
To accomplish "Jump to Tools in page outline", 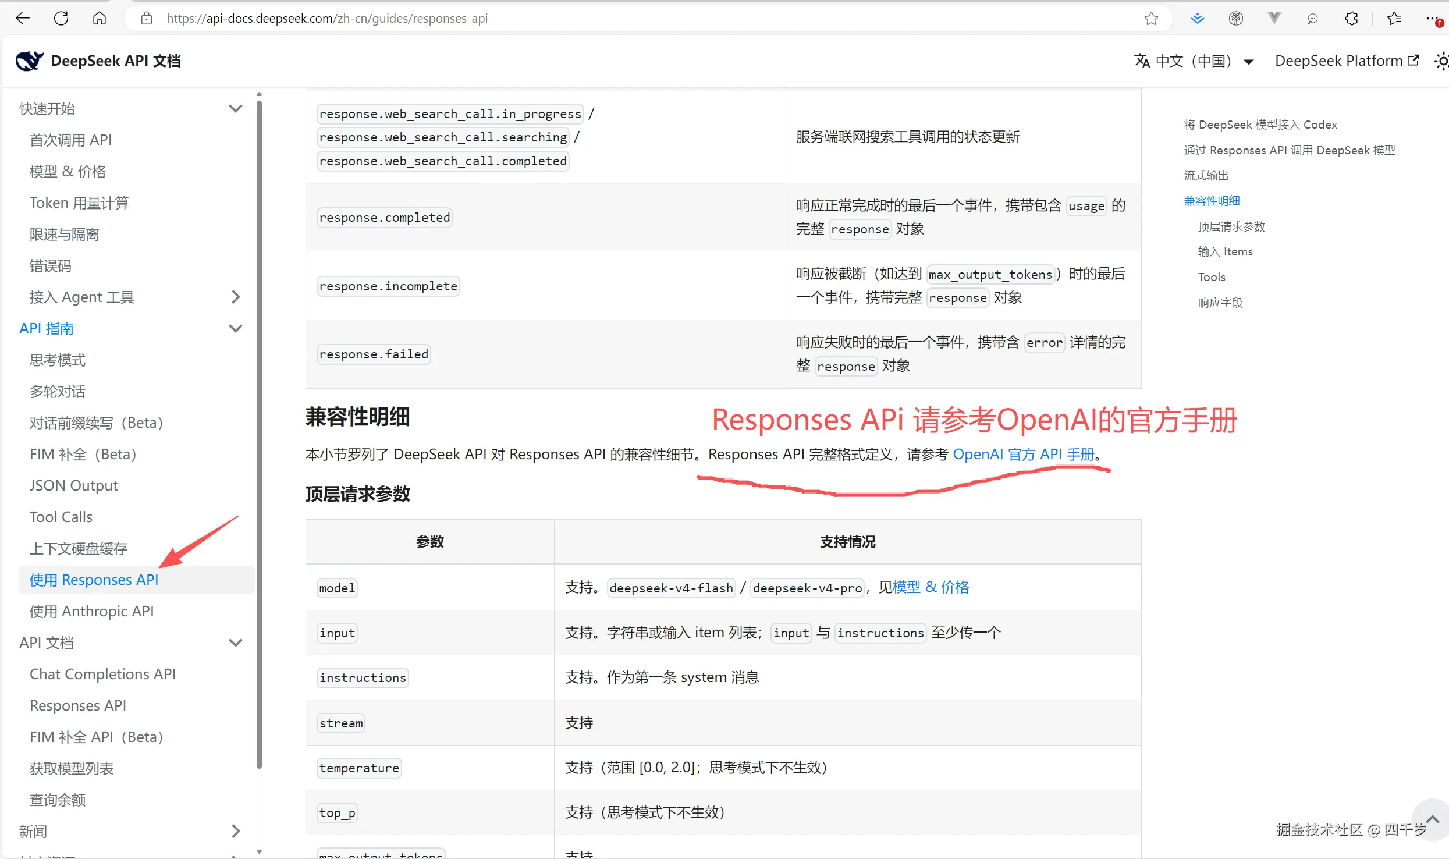I will (1212, 277).
